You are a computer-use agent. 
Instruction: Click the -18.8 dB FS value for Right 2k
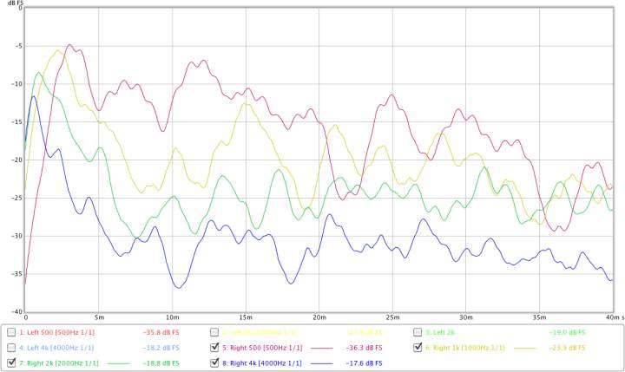161,363
